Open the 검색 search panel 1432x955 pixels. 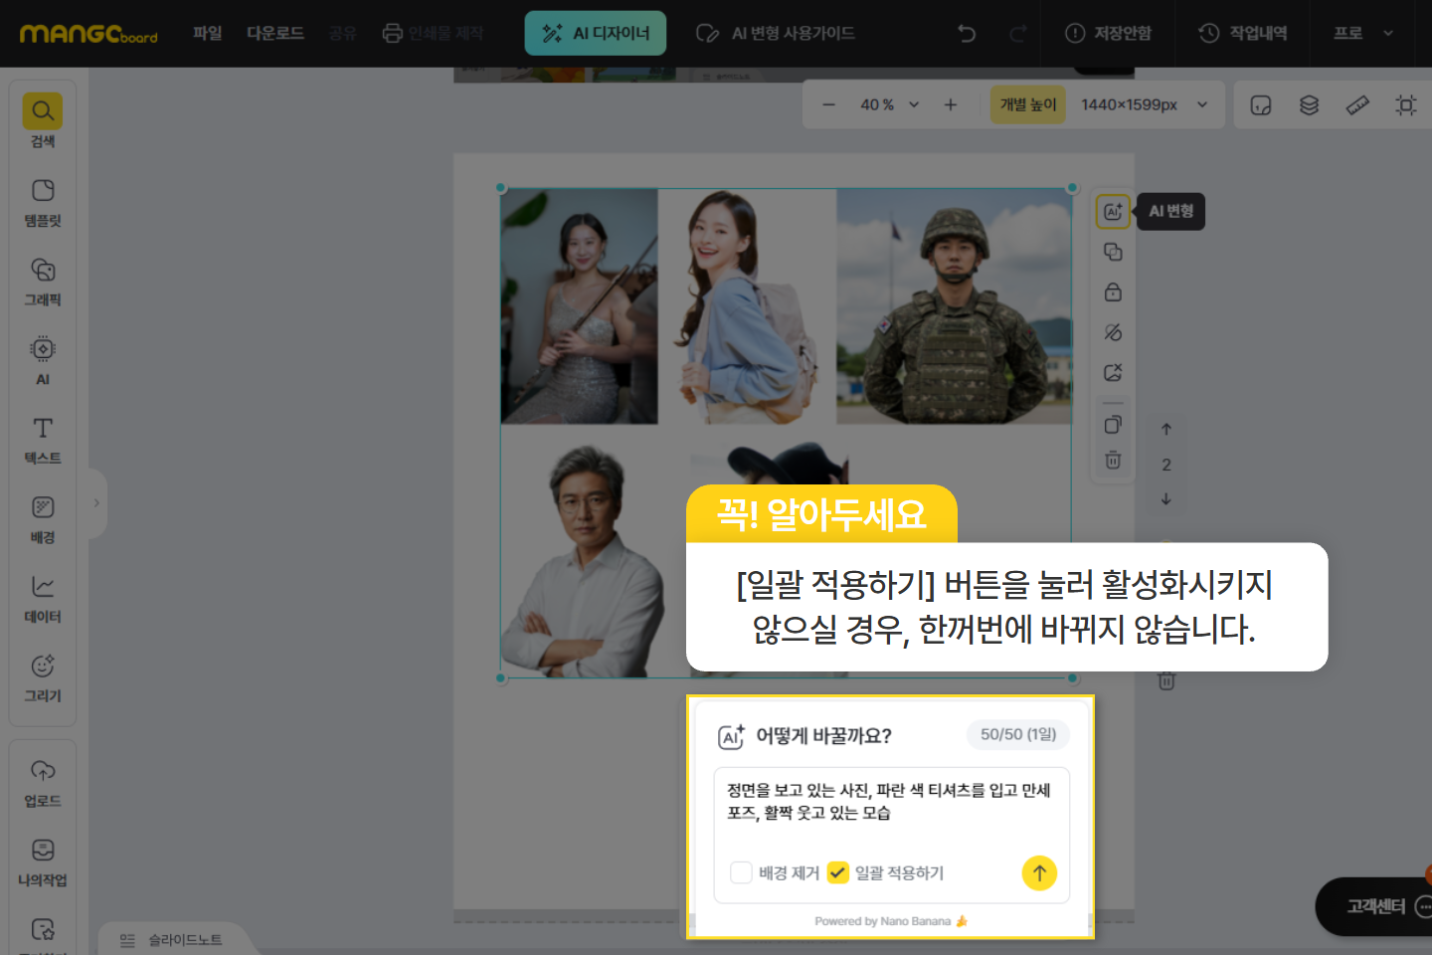click(x=43, y=120)
